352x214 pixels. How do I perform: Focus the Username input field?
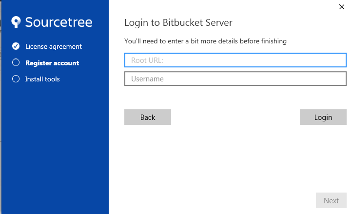(235, 78)
